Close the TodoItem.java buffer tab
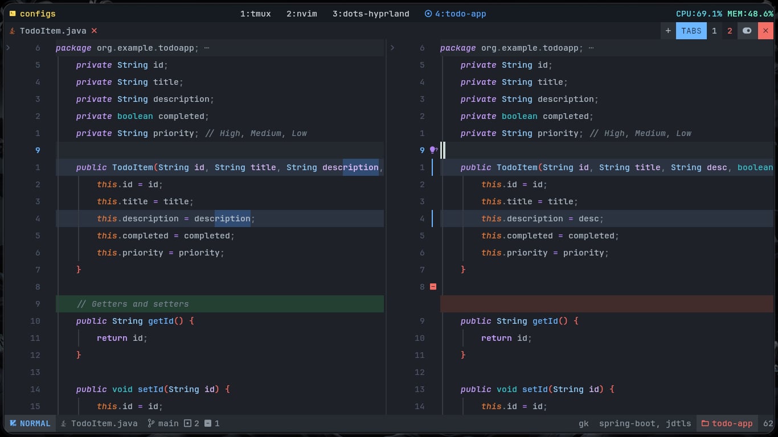The height and width of the screenshot is (437, 778). click(x=95, y=31)
